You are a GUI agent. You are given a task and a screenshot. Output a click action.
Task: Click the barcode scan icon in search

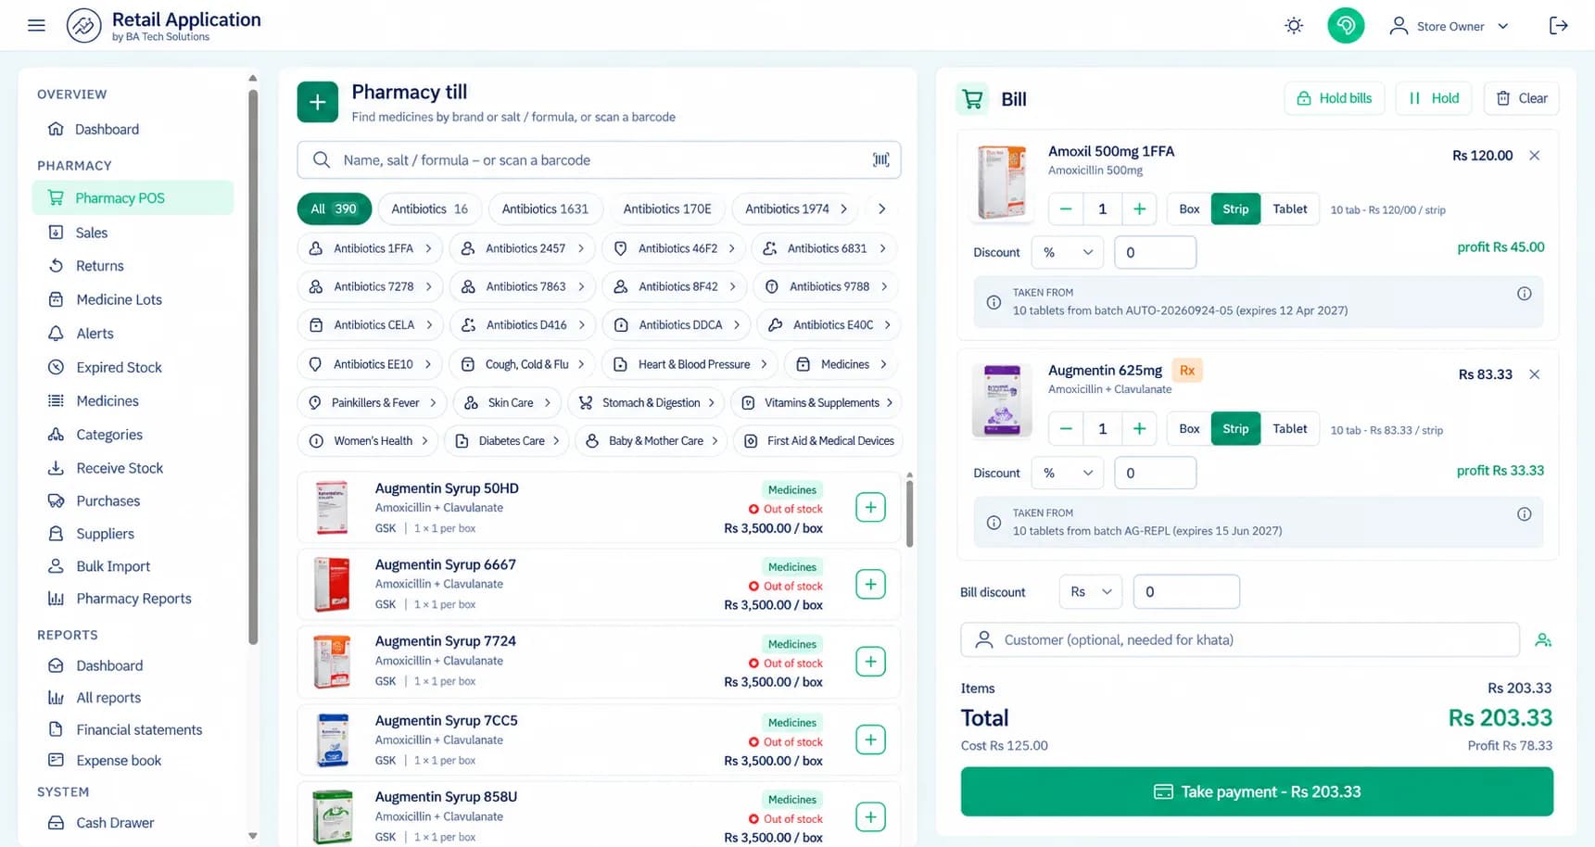click(880, 159)
